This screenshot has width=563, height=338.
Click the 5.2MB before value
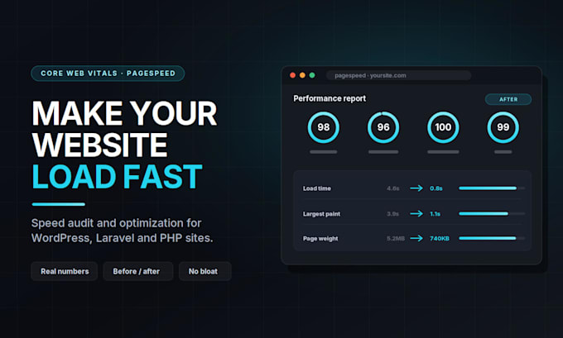click(396, 239)
